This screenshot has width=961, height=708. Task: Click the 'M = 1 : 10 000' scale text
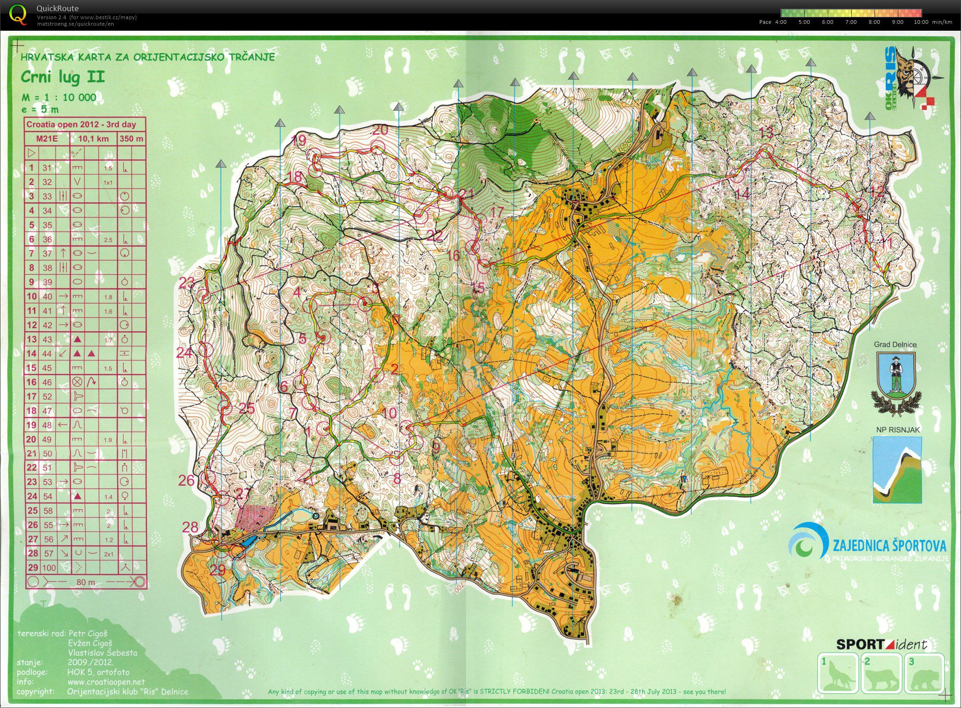click(59, 98)
